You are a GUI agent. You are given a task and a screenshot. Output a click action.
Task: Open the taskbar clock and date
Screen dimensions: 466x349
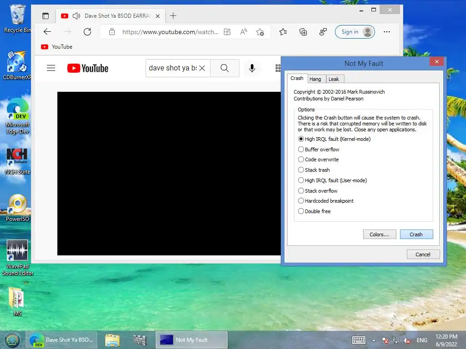click(x=446, y=340)
